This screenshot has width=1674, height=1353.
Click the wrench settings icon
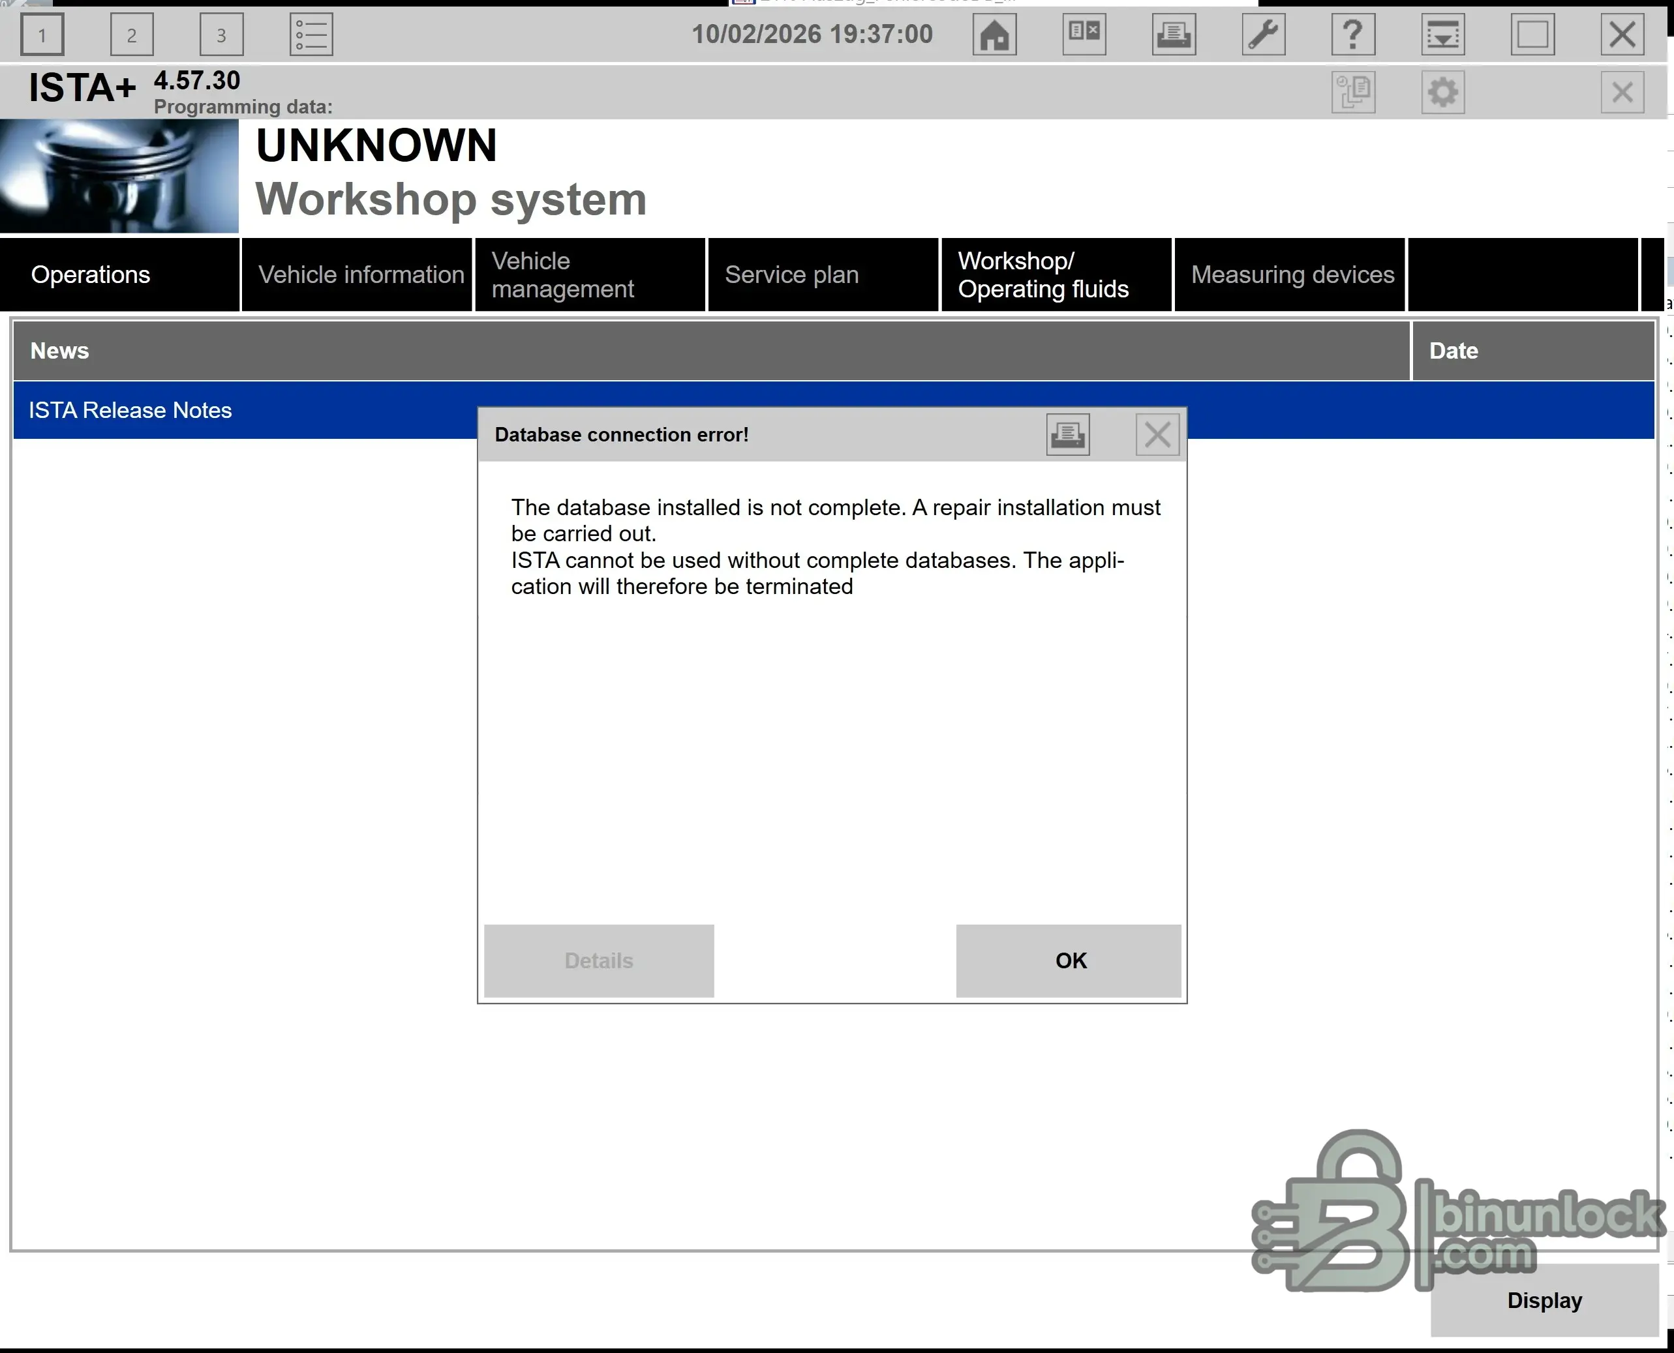1263,35
